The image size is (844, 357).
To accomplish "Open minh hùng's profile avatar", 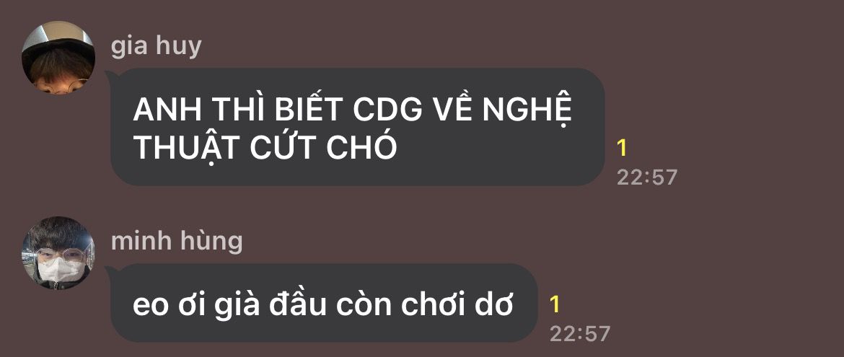I will click(x=58, y=253).
